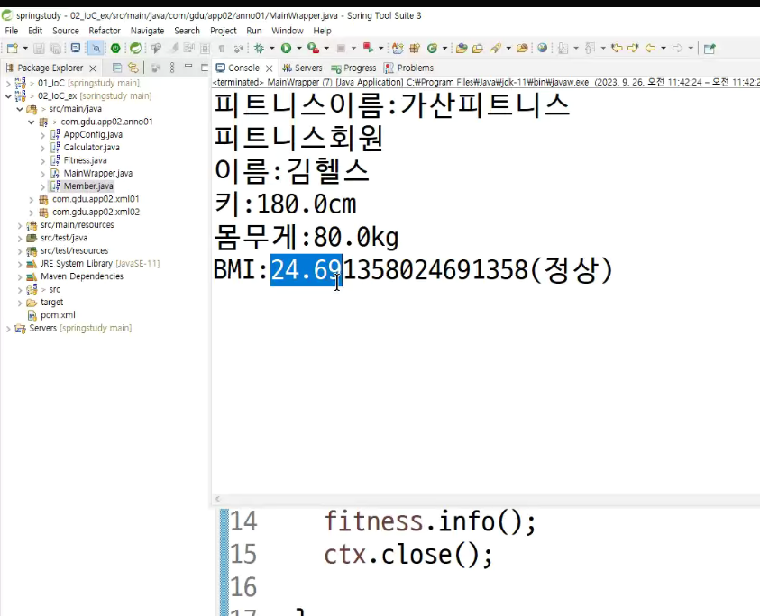Open the Back navigation history dropdown
Screen dimensions: 760x616
(x=663, y=48)
